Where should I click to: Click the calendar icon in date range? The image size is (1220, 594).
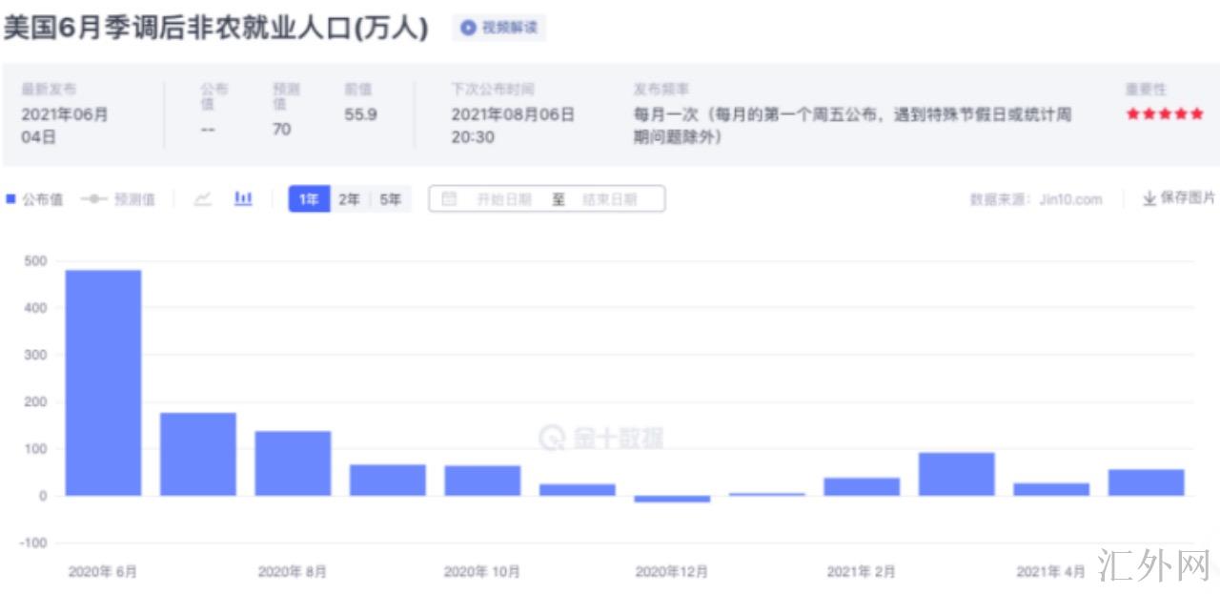pyautogui.click(x=450, y=199)
